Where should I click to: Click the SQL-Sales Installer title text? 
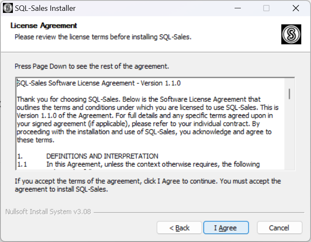pos(45,8)
